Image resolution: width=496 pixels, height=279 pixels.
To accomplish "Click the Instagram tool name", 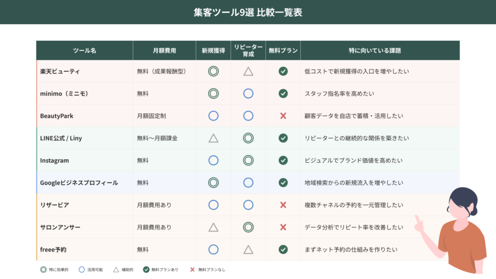I will [x=54, y=160].
